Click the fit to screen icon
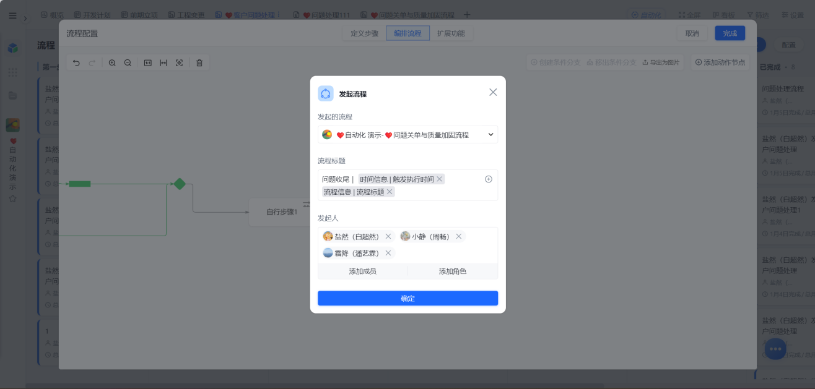 179,62
